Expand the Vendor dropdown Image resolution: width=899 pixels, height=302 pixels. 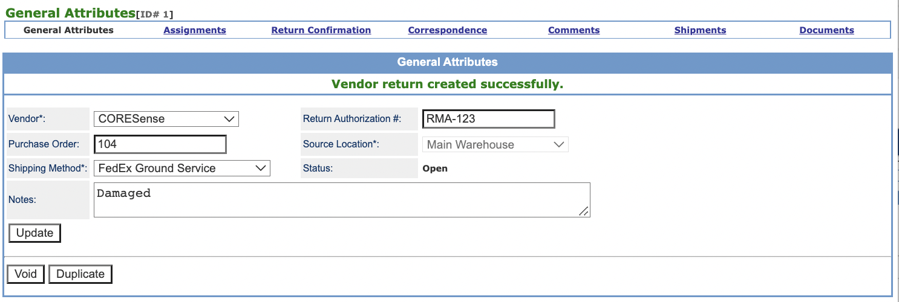[x=166, y=119]
